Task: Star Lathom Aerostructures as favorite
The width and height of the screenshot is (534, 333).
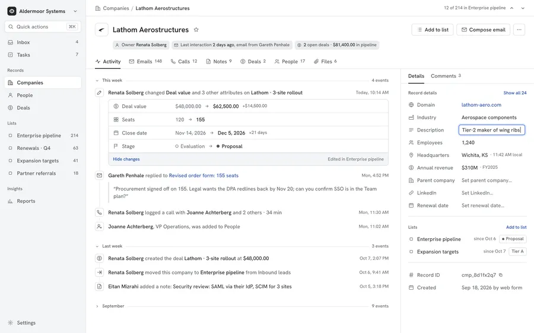Action: coord(196,30)
